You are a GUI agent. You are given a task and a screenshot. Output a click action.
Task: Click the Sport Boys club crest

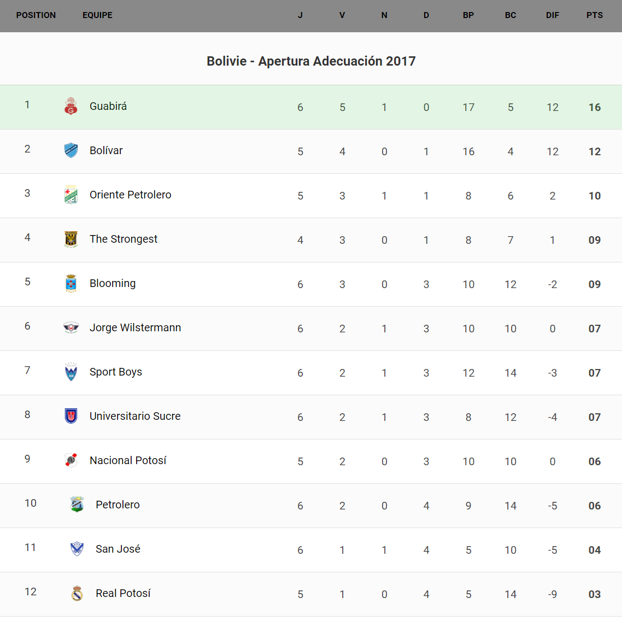click(x=71, y=372)
